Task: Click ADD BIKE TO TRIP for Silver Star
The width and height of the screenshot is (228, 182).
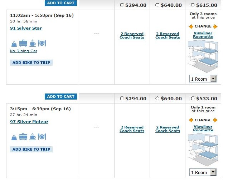Action: [31, 62]
